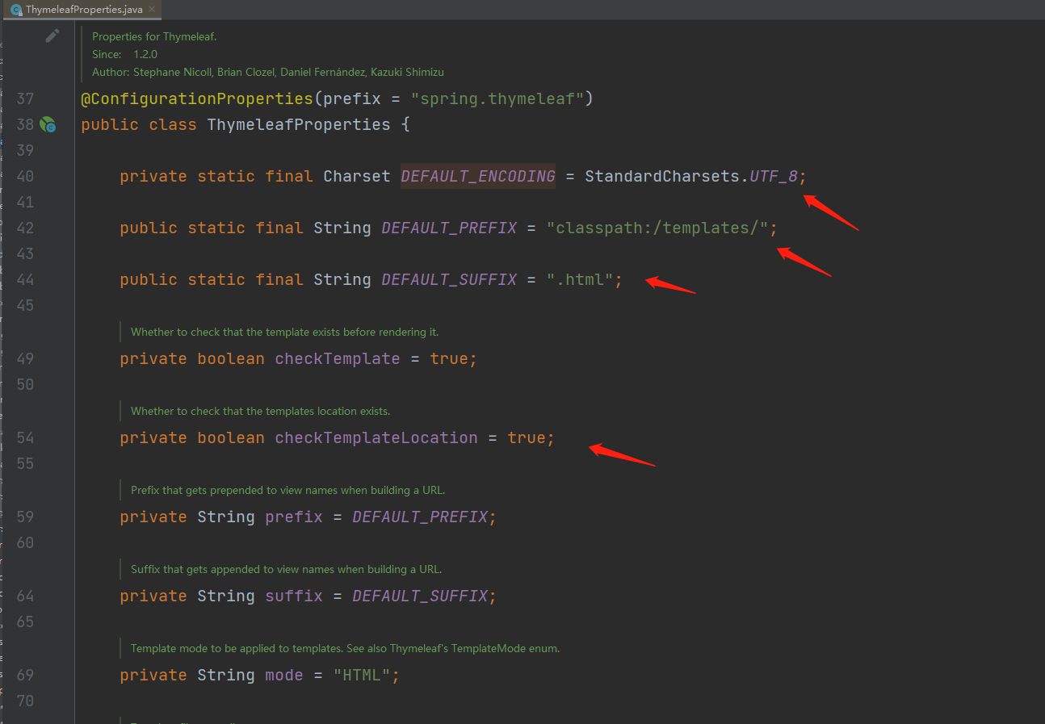Click the "HTML" string literal
The image size is (1045, 724).
coord(362,675)
